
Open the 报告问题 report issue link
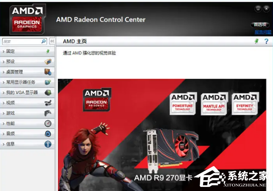coord(263,32)
